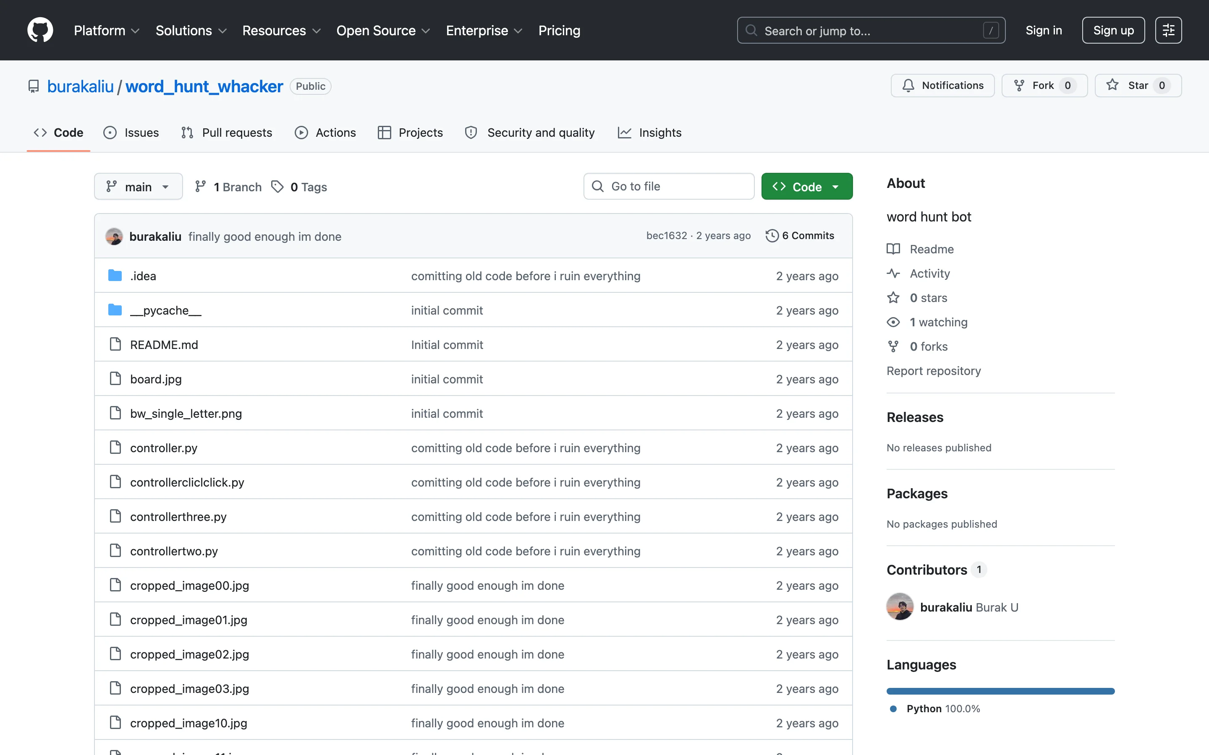Open controllercliclclick.py file
Screen dimensions: 1209x755
(x=187, y=482)
